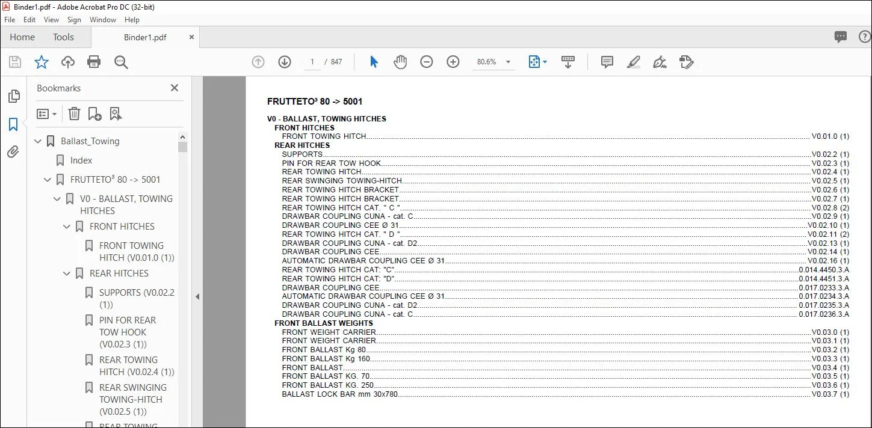Click the Stamp tool icon
This screenshot has width=872, height=428.
tap(687, 62)
